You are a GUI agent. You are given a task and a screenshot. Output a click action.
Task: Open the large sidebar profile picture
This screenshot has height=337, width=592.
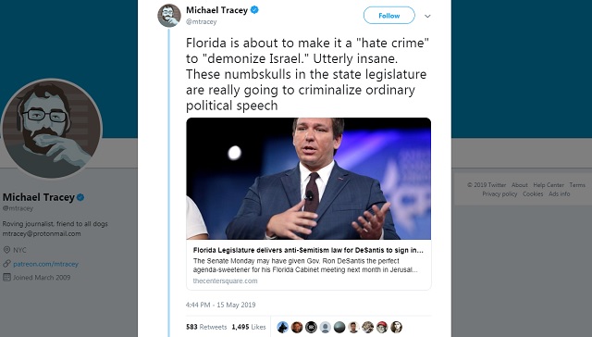52,129
